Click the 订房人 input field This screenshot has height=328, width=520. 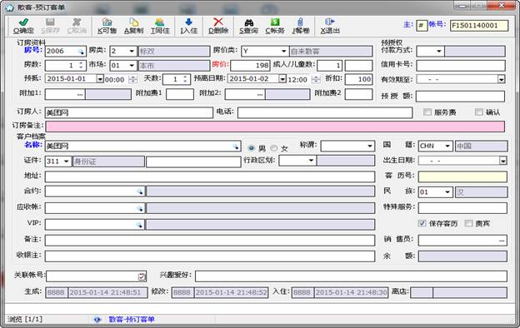128,112
